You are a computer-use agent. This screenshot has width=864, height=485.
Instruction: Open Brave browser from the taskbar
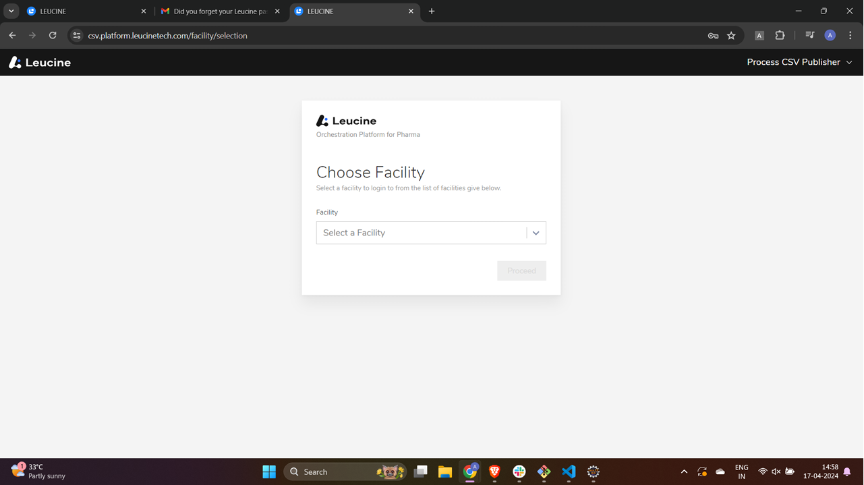click(x=494, y=472)
